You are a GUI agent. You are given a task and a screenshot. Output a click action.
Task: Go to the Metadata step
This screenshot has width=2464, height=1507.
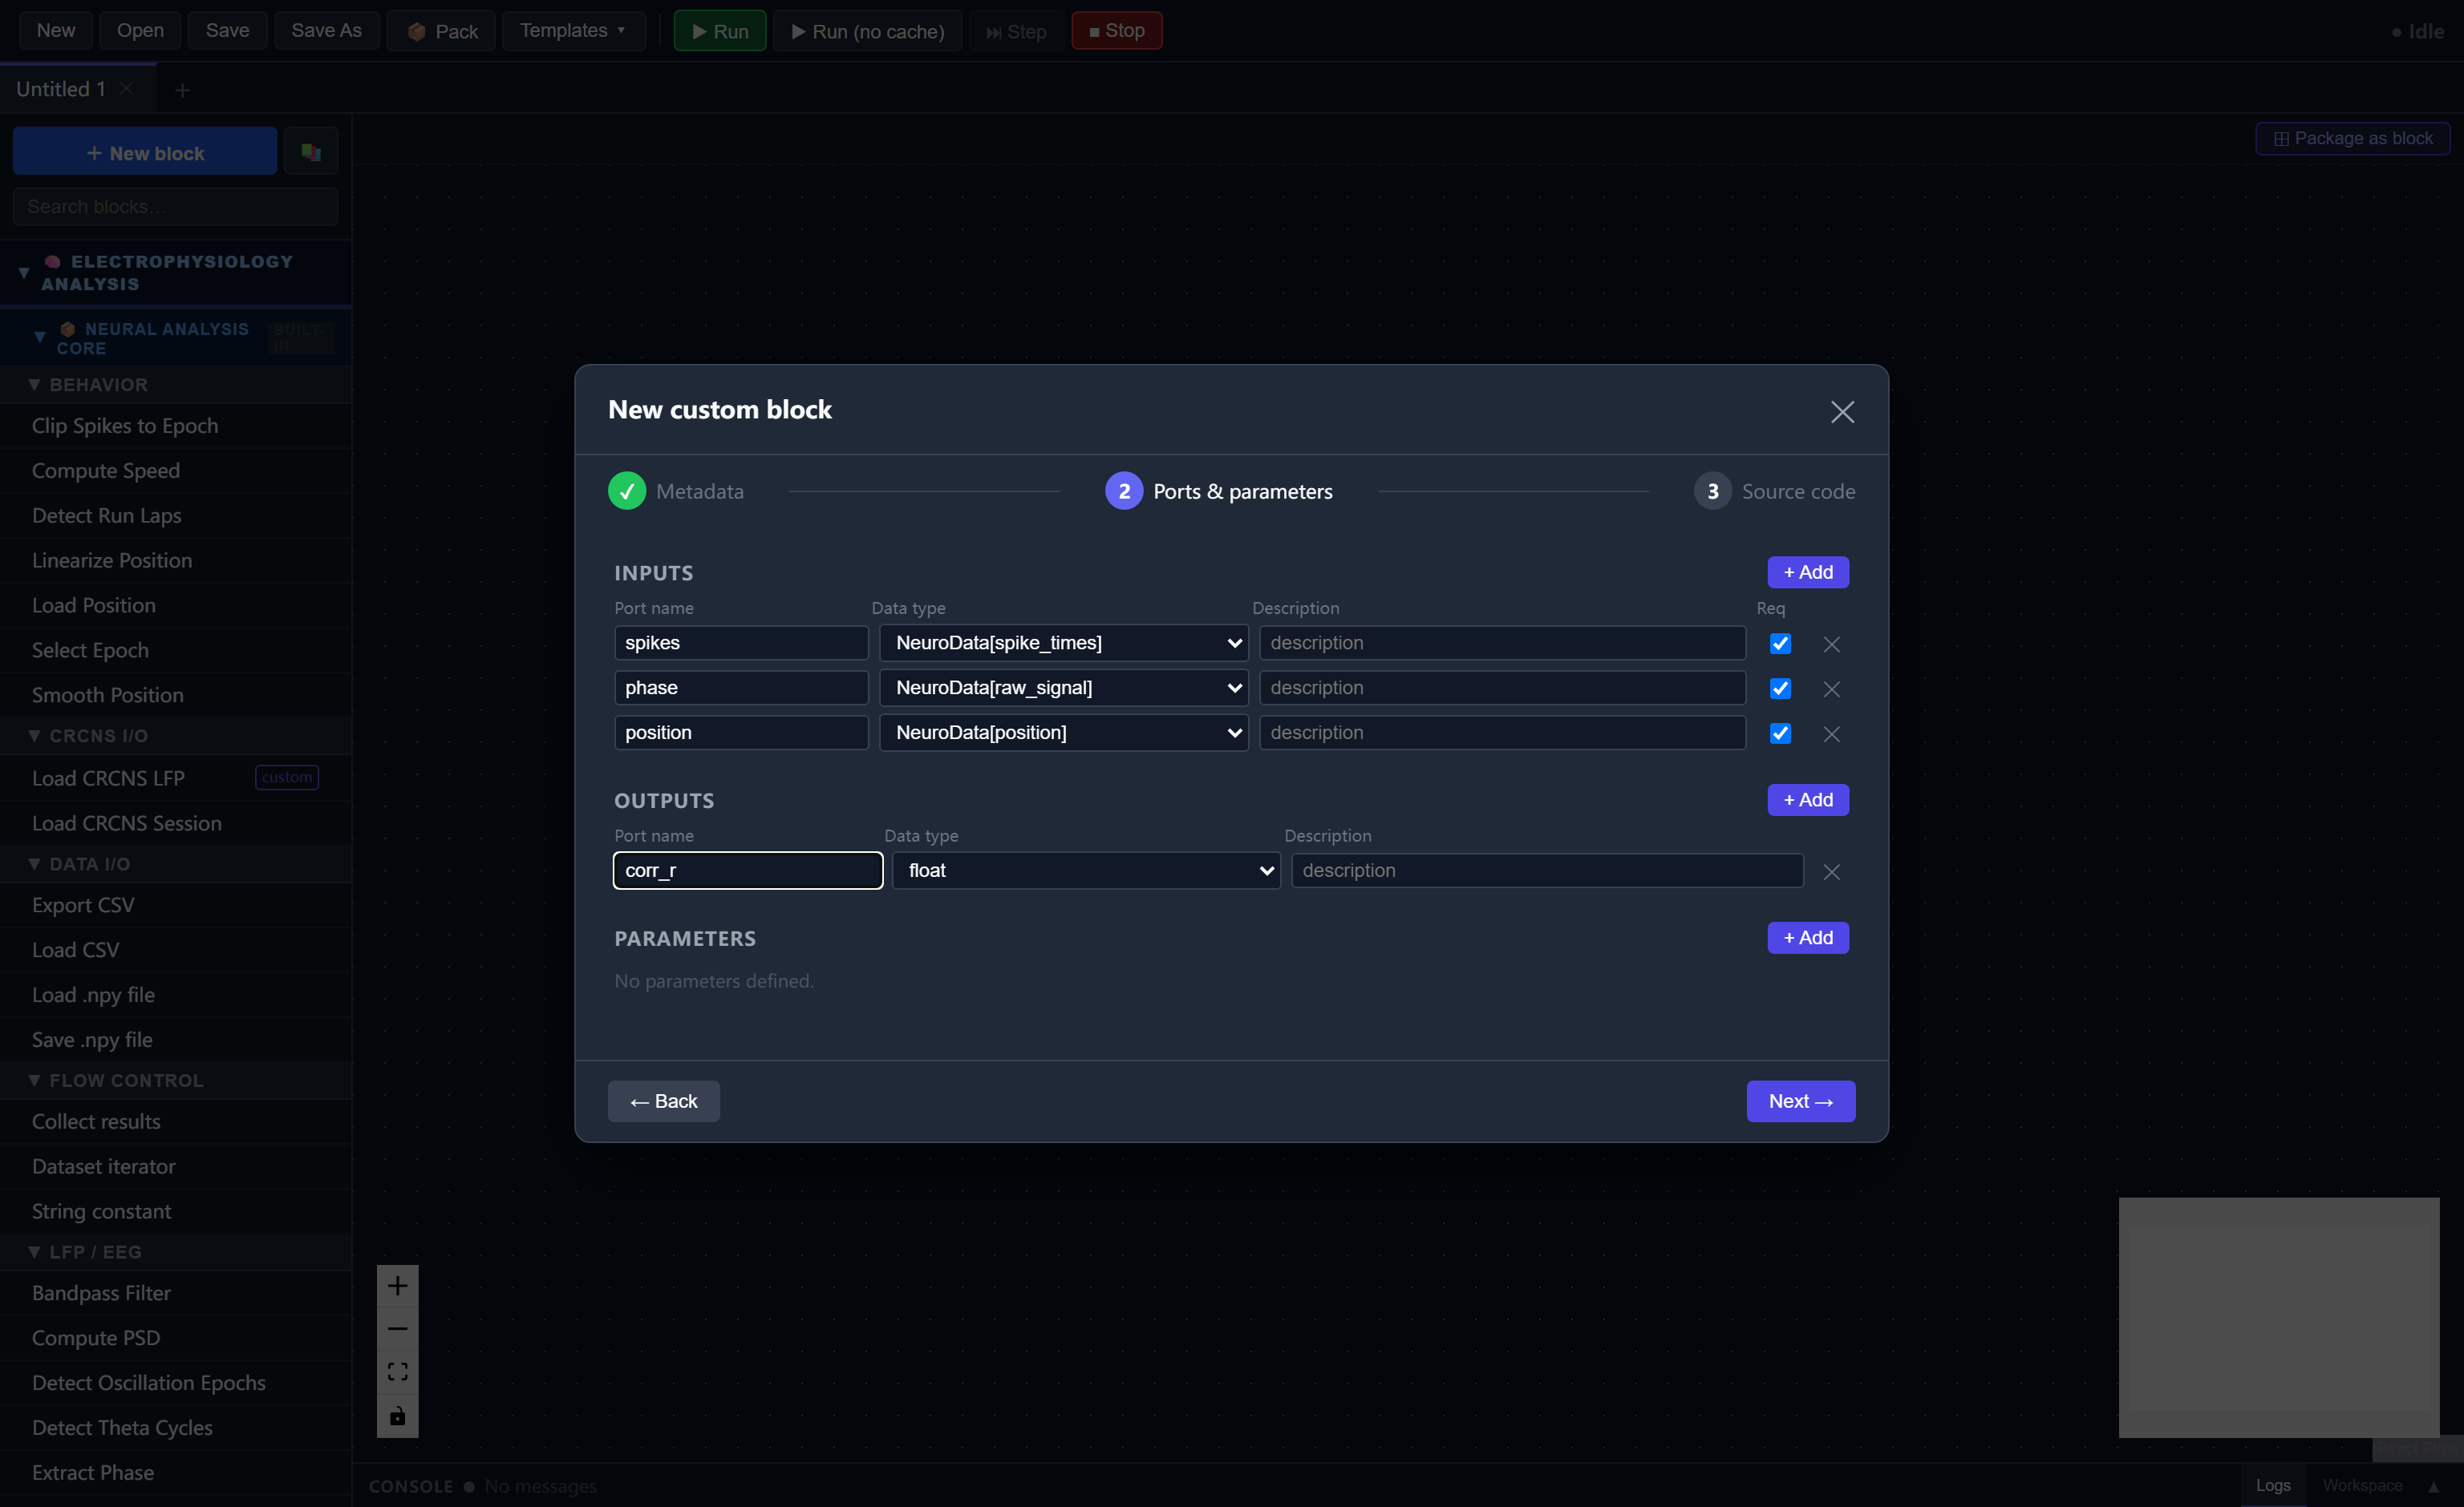[676, 491]
